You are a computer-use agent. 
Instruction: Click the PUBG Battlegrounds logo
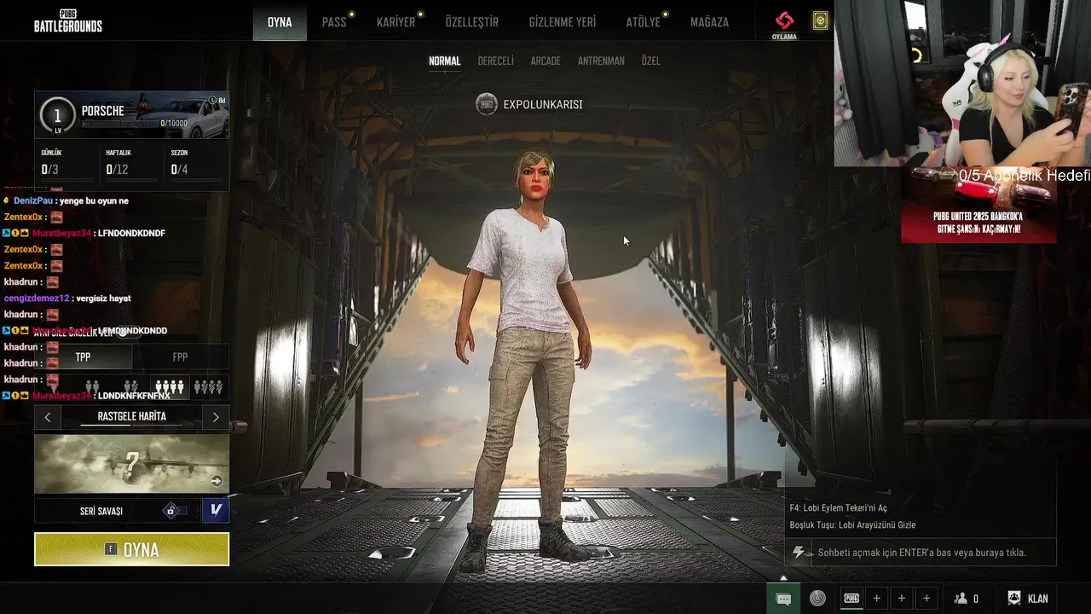click(68, 20)
